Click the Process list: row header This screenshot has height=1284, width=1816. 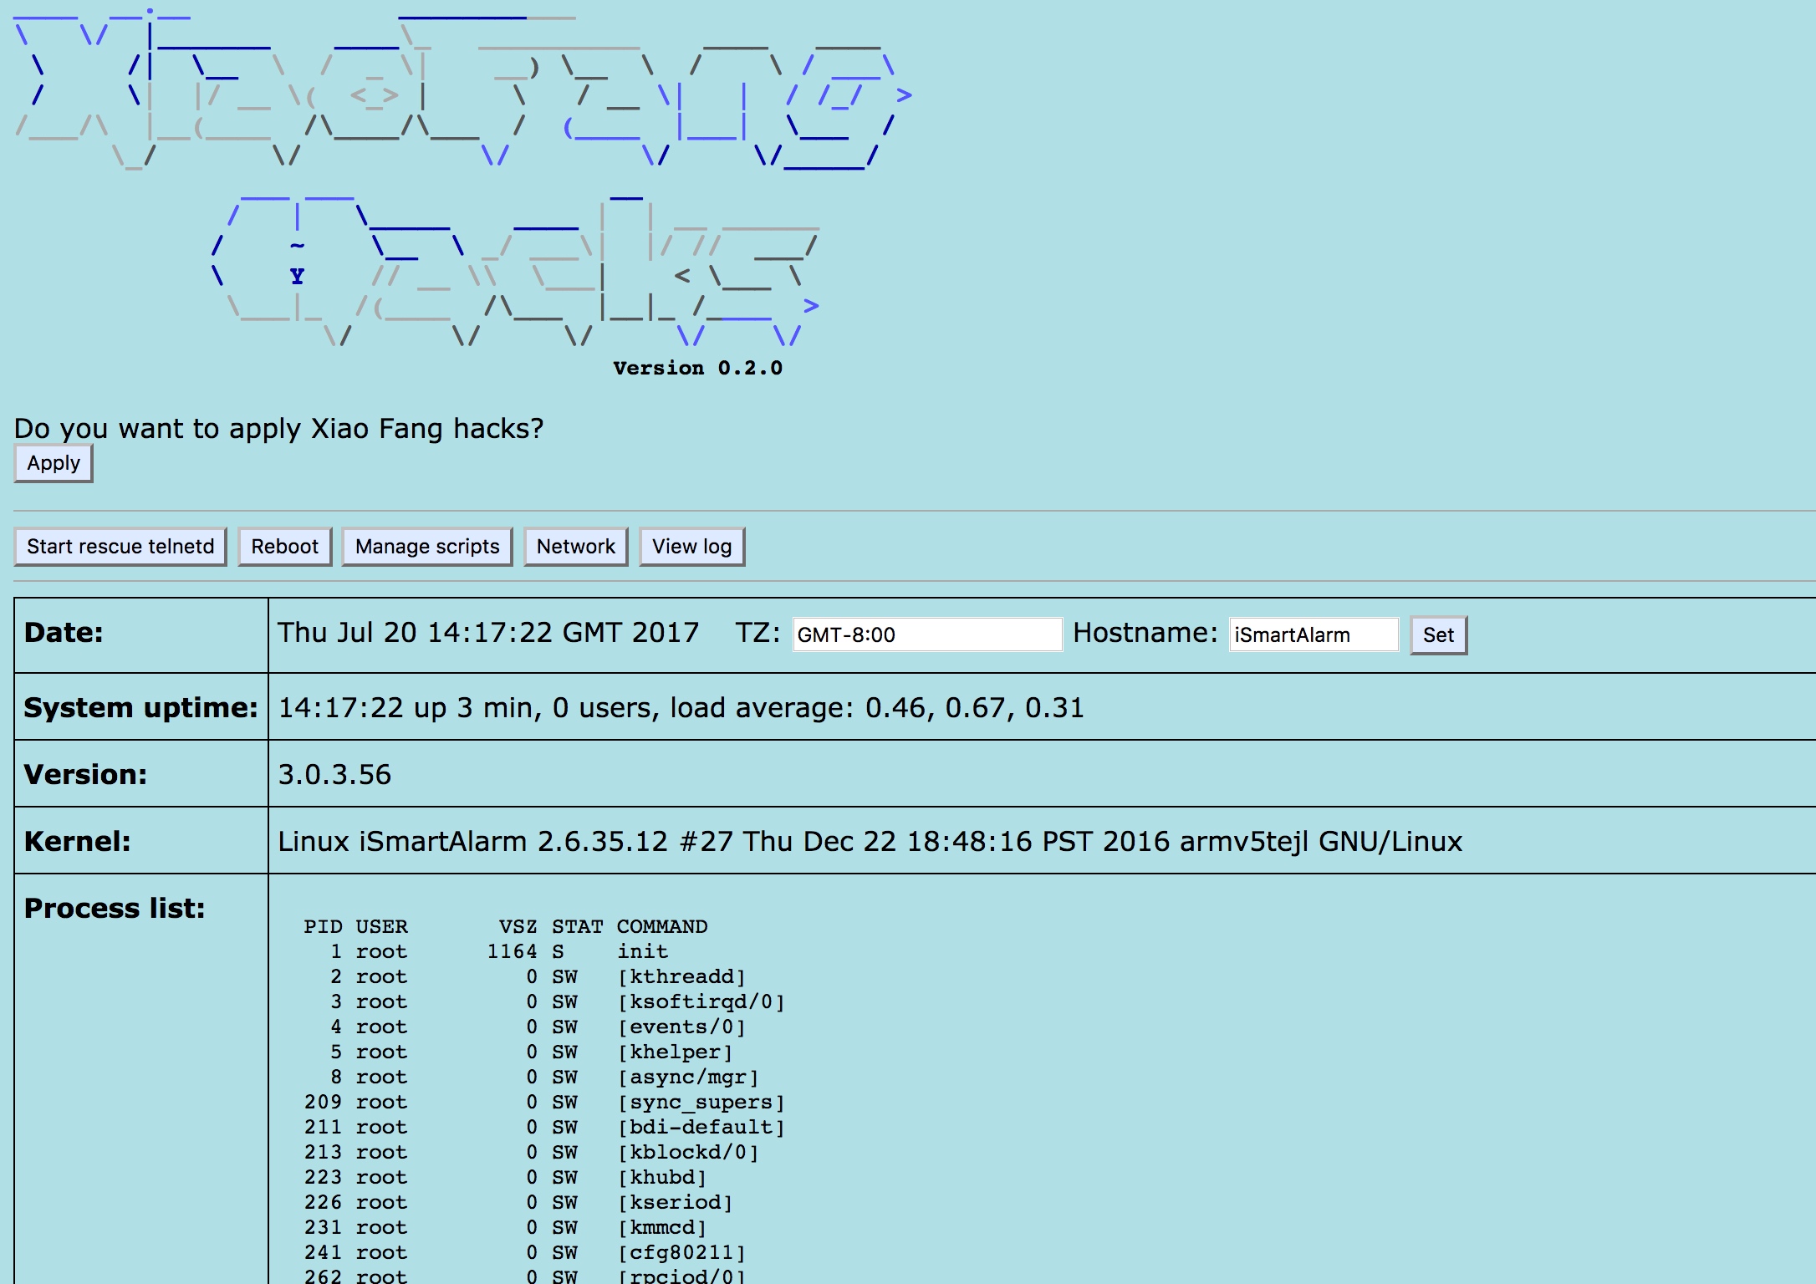click(x=115, y=909)
